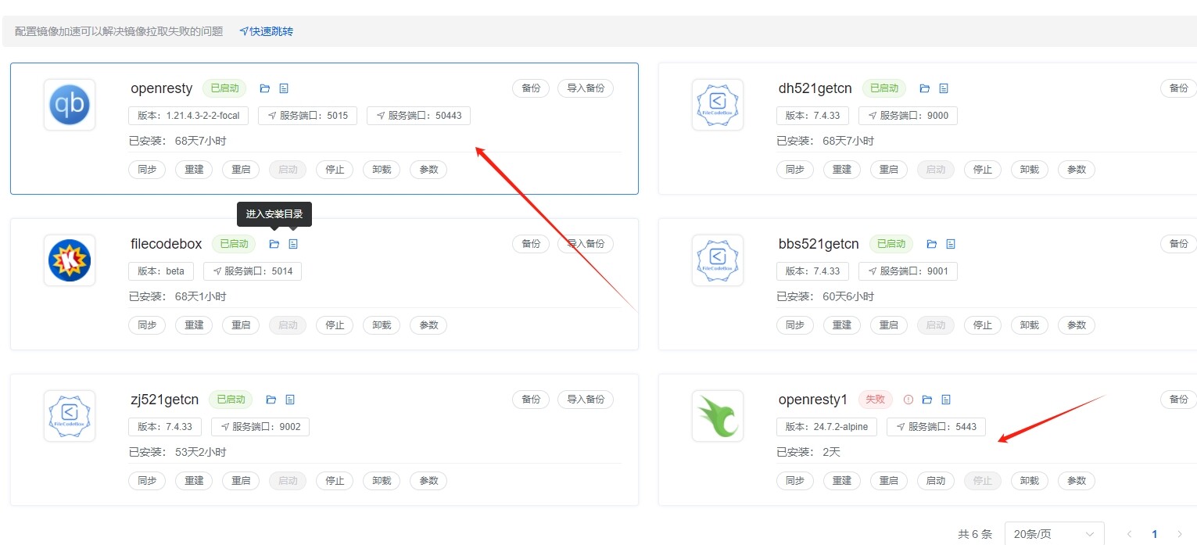Open the 服务端口：5443 tag on openresty1
The image size is (1197, 545).
coord(936,427)
